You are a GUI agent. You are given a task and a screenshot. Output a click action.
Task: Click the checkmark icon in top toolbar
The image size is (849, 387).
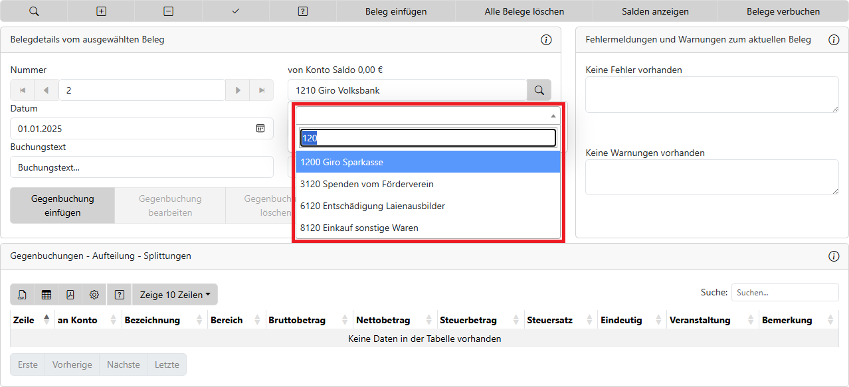pyautogui.click(x=236, y=11)
